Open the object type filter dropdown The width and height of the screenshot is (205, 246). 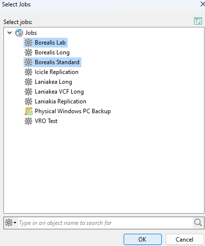[11, 222]
